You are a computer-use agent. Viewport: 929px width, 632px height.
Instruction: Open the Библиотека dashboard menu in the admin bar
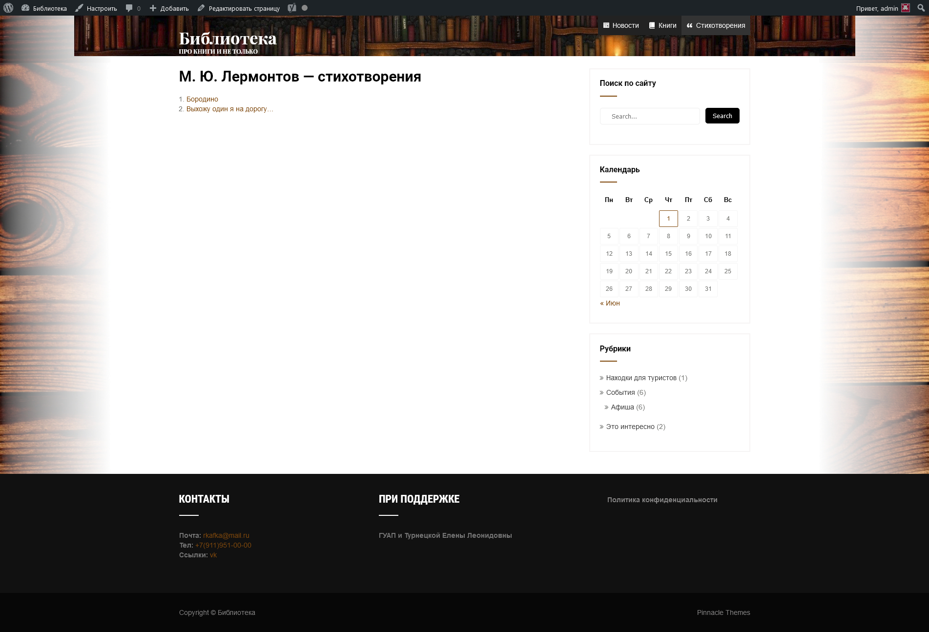point(44,8)
